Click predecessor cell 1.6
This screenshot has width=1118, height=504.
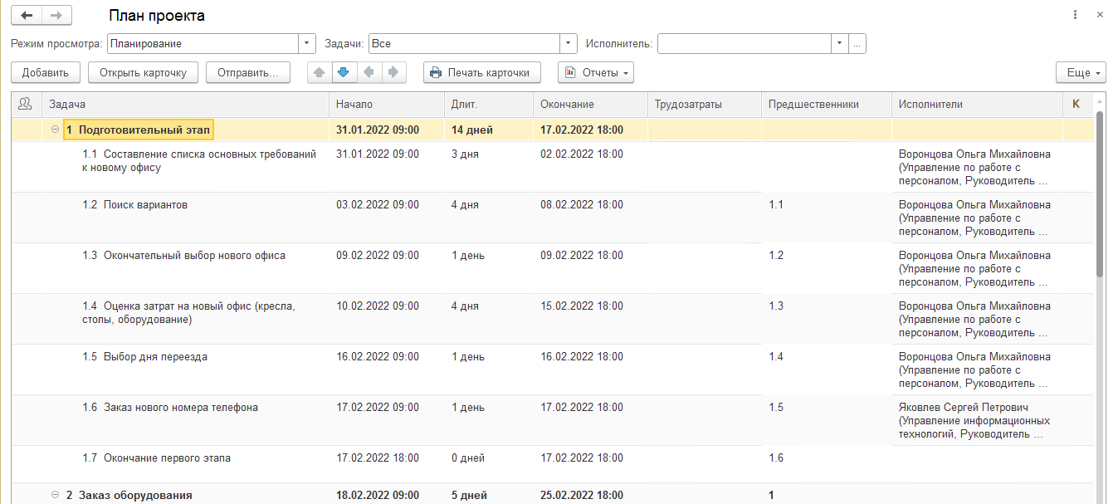point(776,458)
